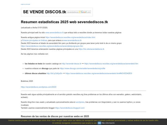The width and height of the screenshot is (167, 125).
Task: Open the bit.ly/2x6ysSn short link
Action: 54,73
